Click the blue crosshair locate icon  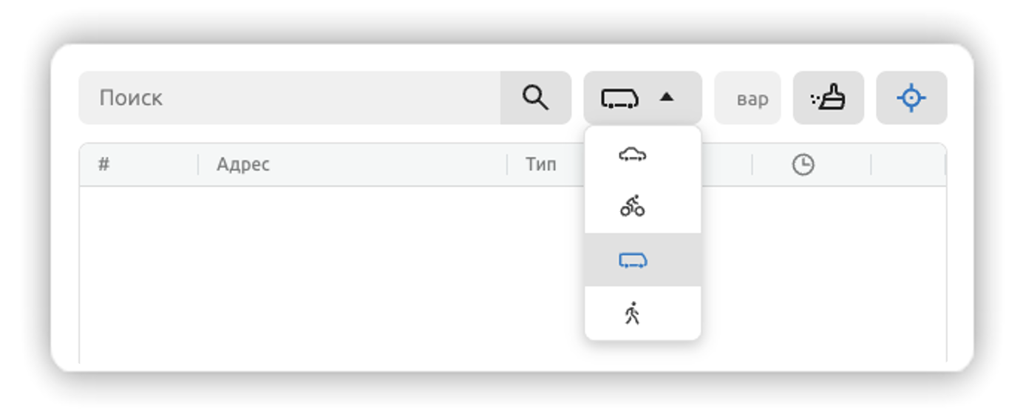[911, 98]
